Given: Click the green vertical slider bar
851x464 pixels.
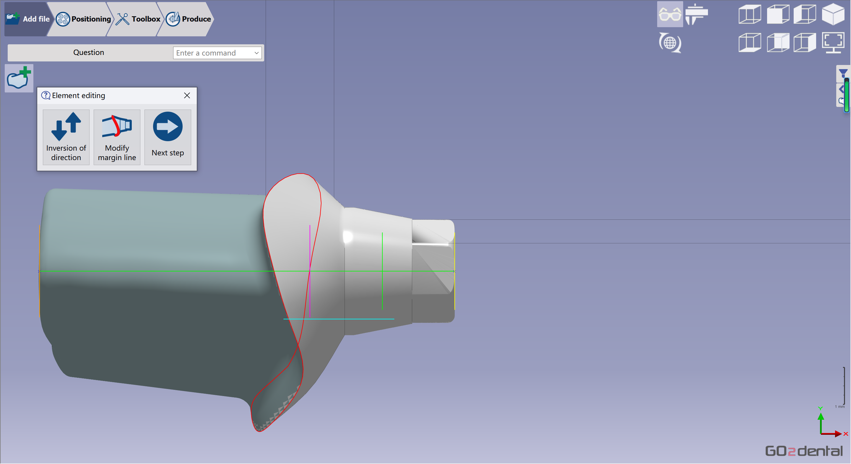Looking at the screenshot, I should [x=847, y=95].
